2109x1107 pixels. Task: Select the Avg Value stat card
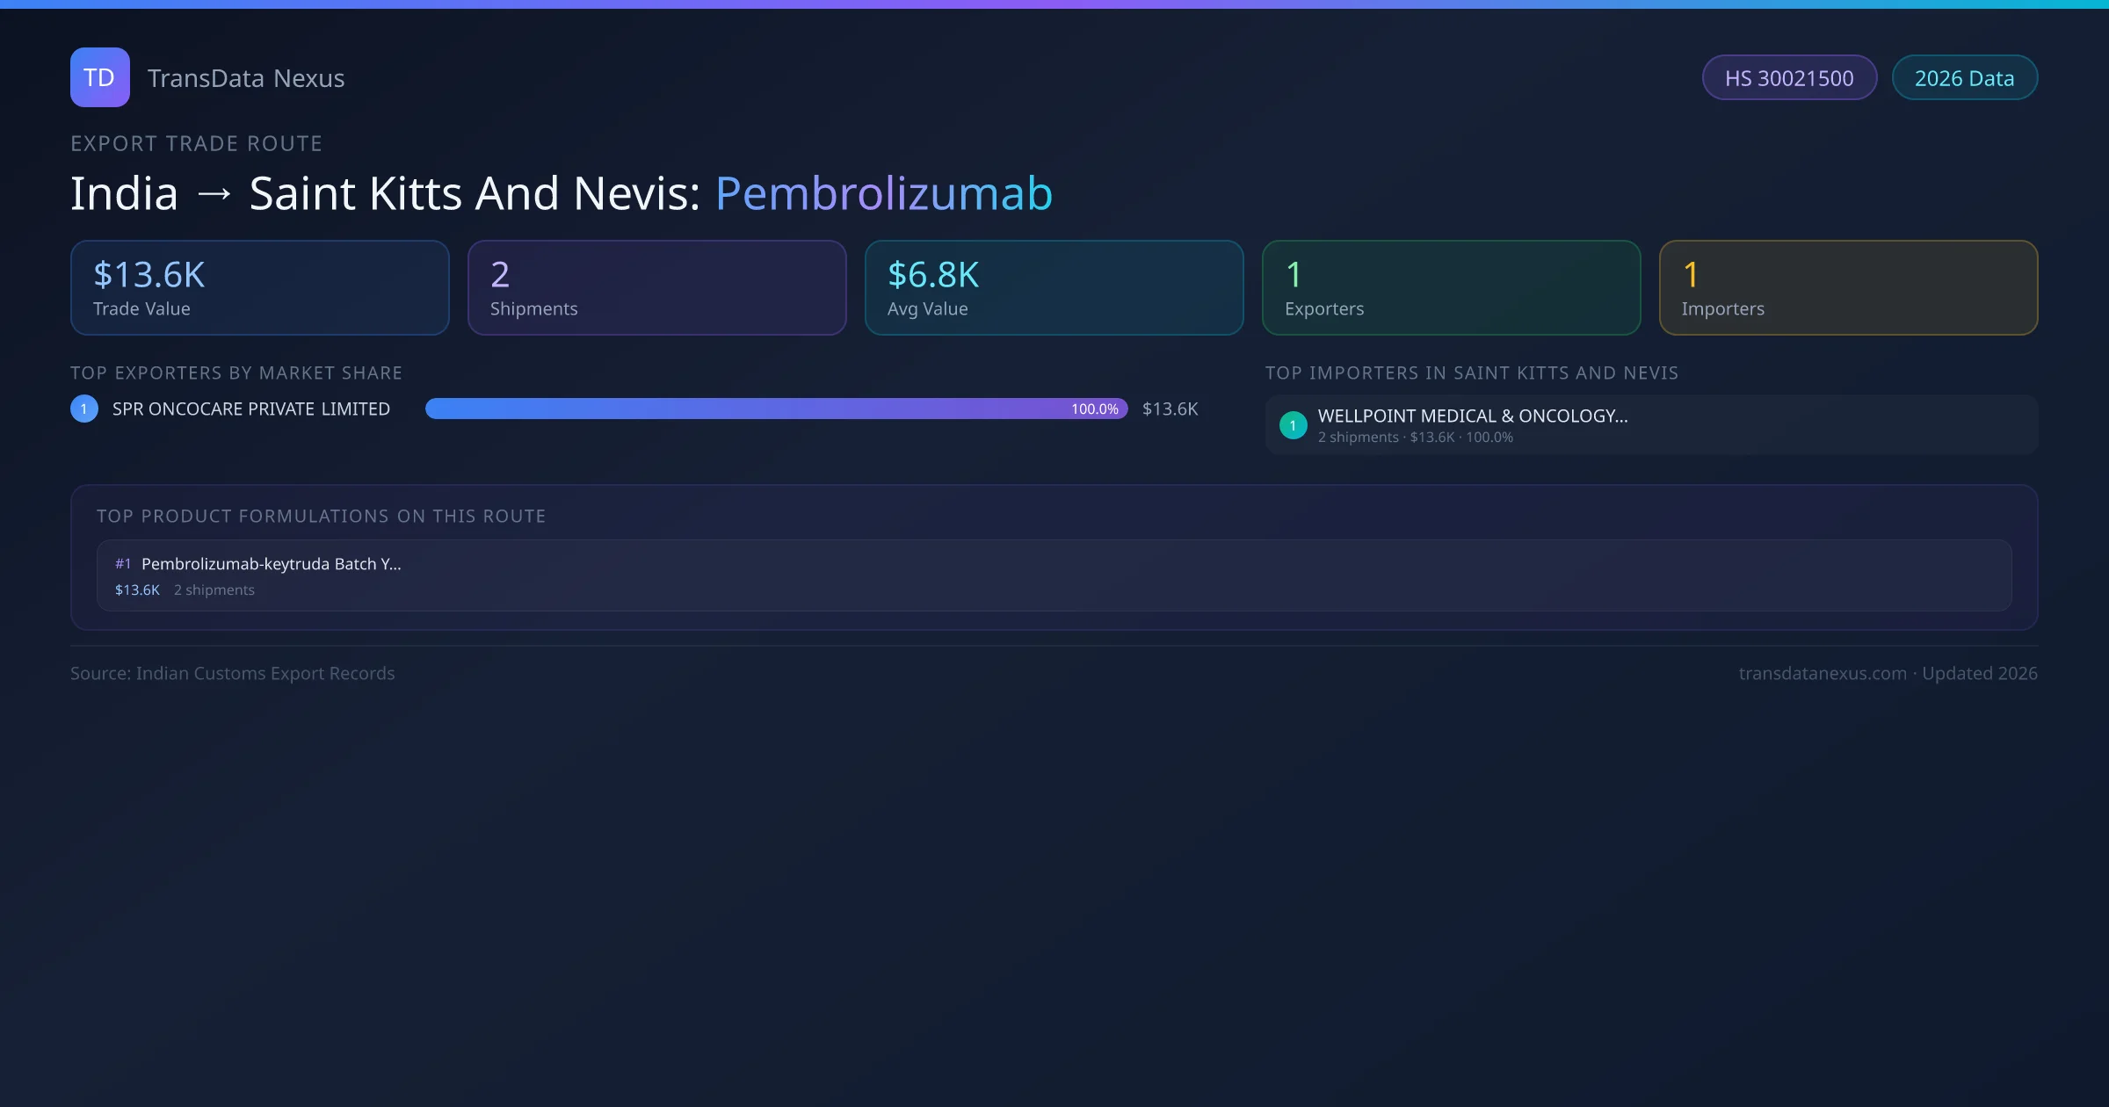(x=1054, y=287)
